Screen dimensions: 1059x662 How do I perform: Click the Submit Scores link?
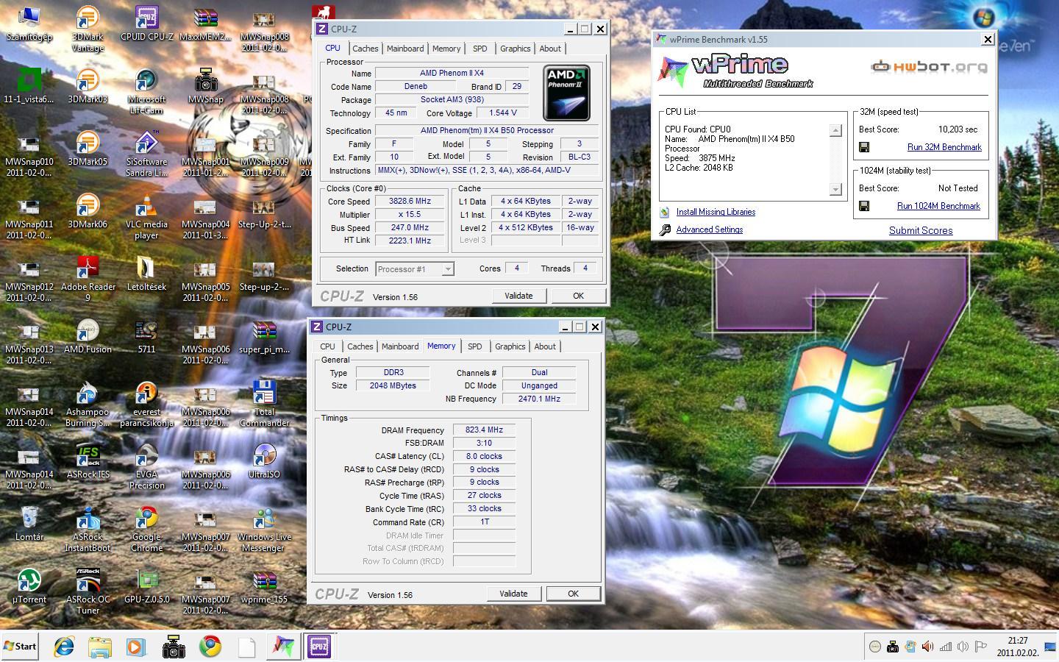pos(921,230)
